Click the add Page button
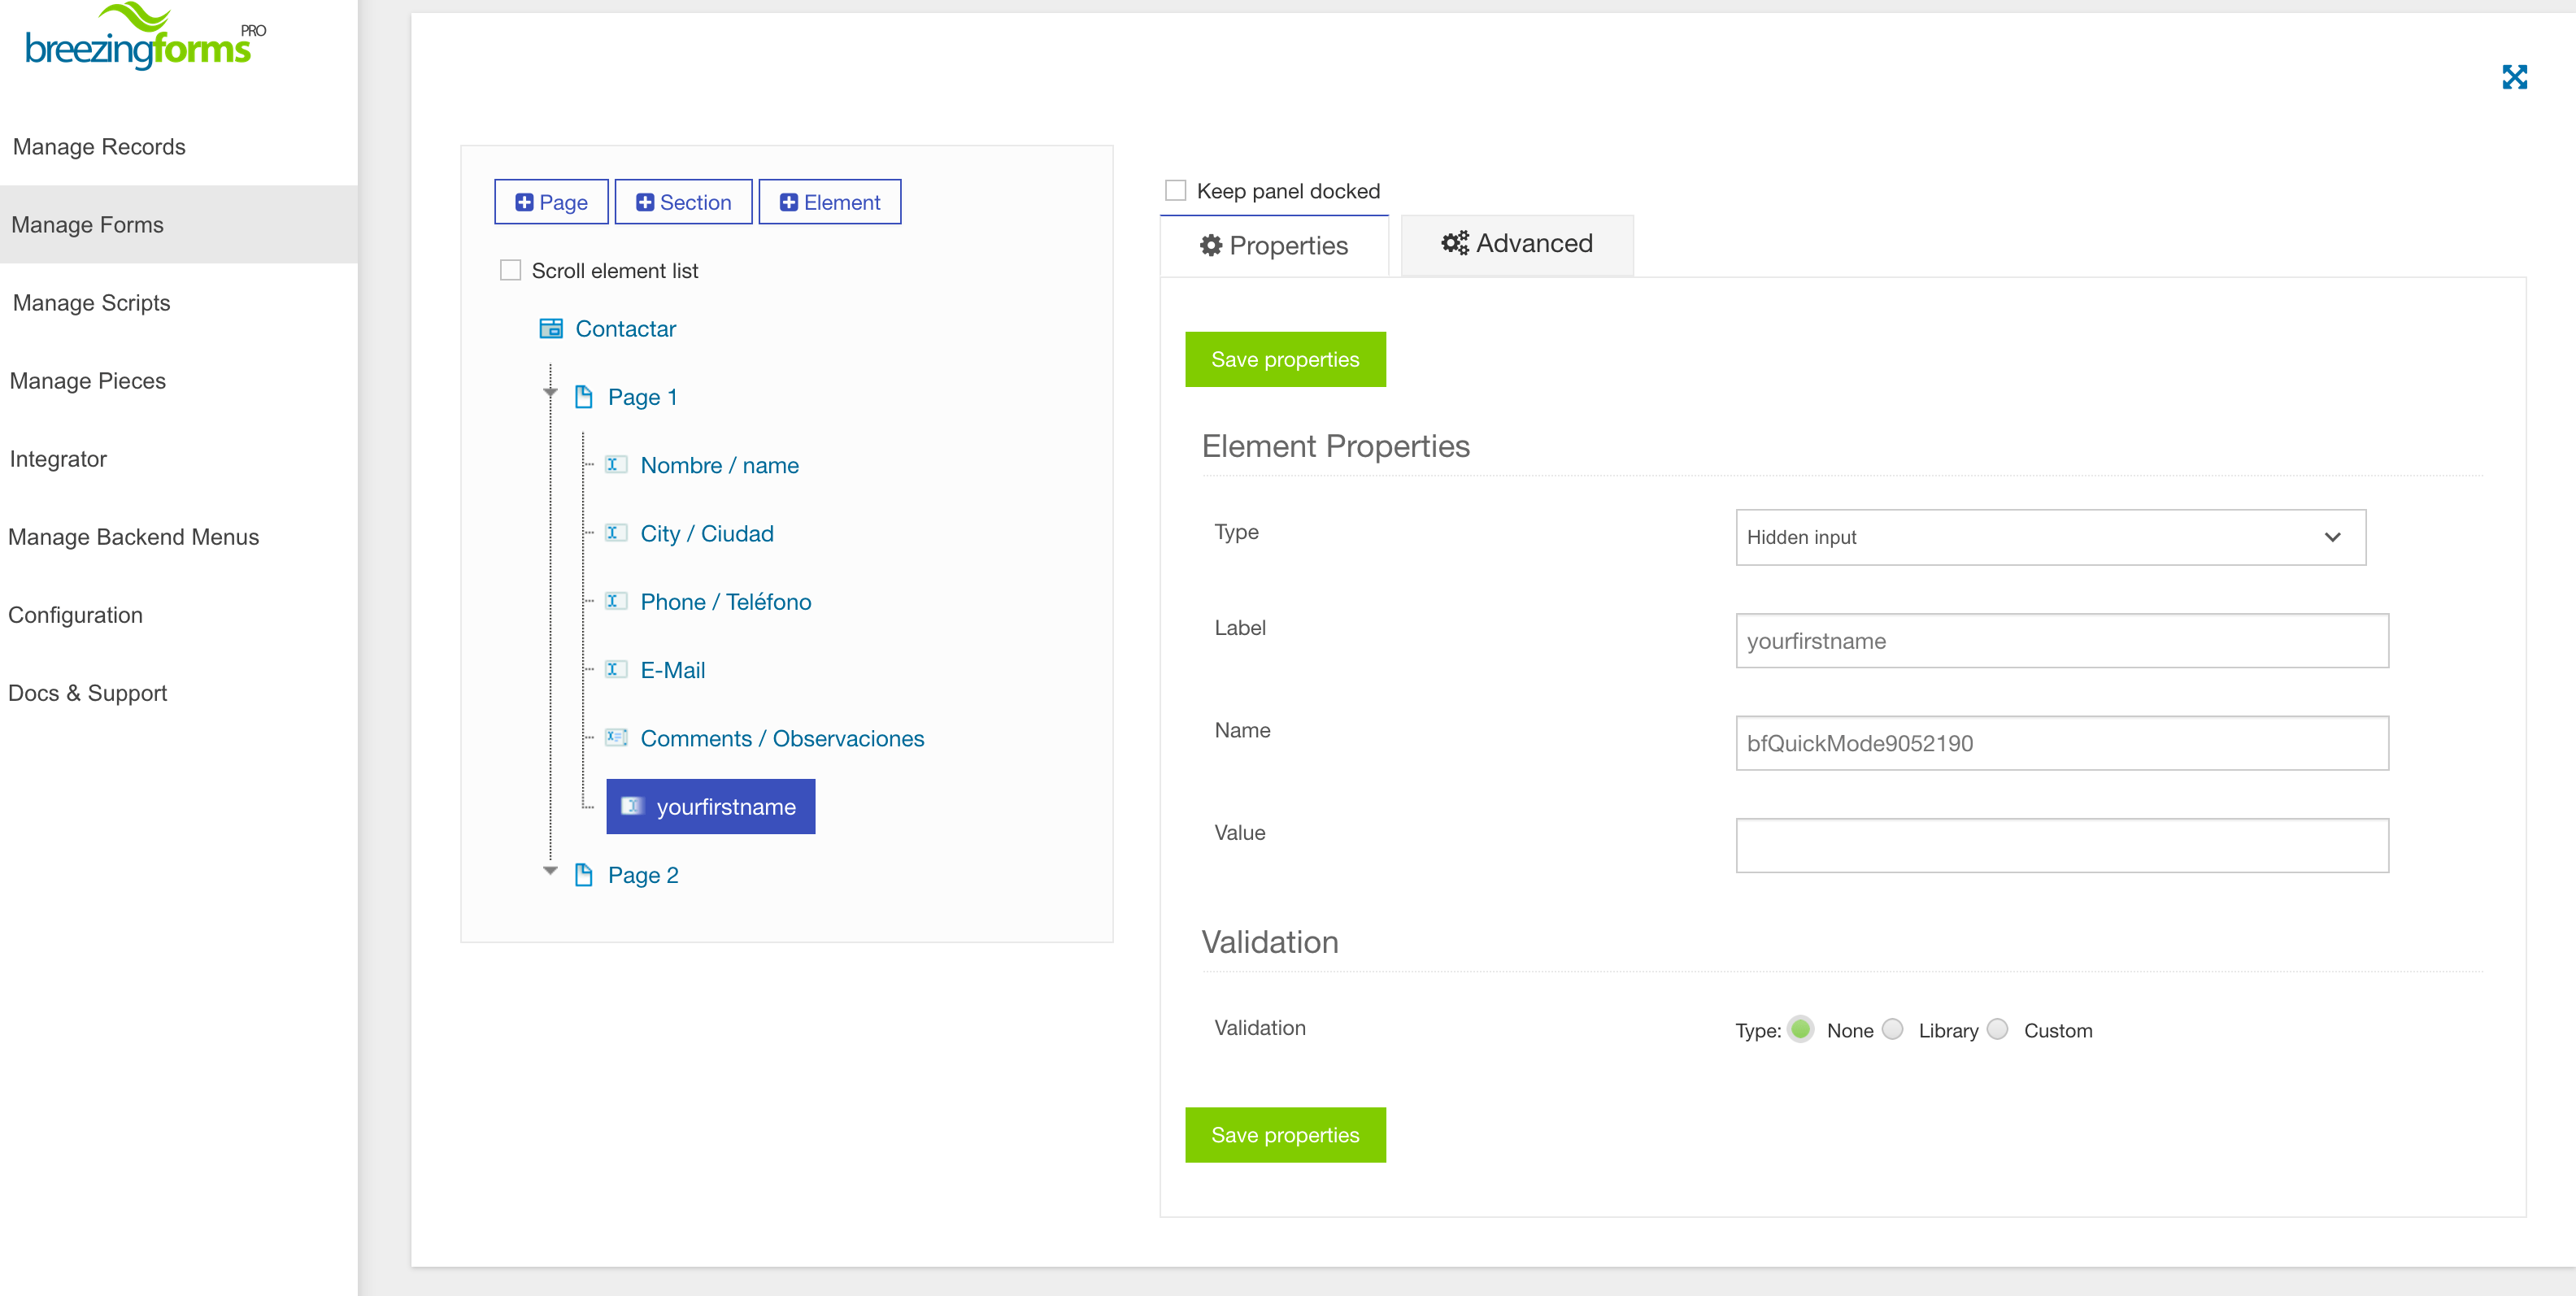Screen dimensions: 2576x1296 point(551,202)
